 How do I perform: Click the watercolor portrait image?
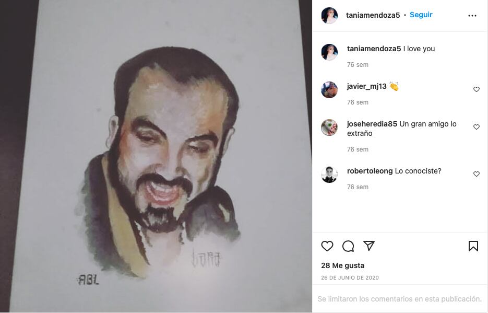[156, 156]
